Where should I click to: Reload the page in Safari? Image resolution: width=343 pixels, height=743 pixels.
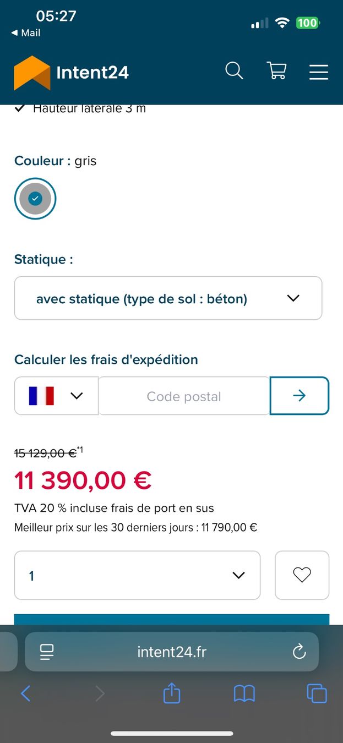tap(299, 652)
